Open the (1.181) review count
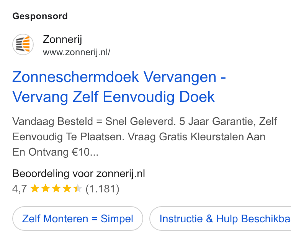This screenshot has width=291, height=243. pos(102,189)
